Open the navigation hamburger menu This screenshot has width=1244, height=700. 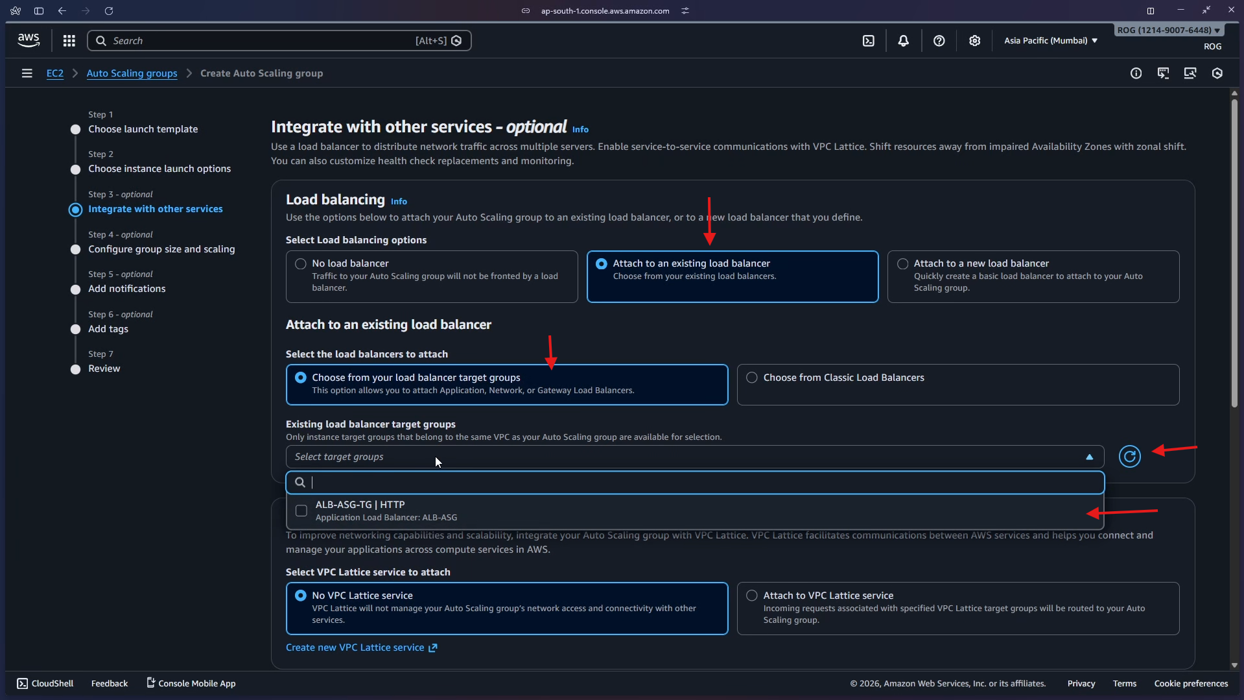27,73
